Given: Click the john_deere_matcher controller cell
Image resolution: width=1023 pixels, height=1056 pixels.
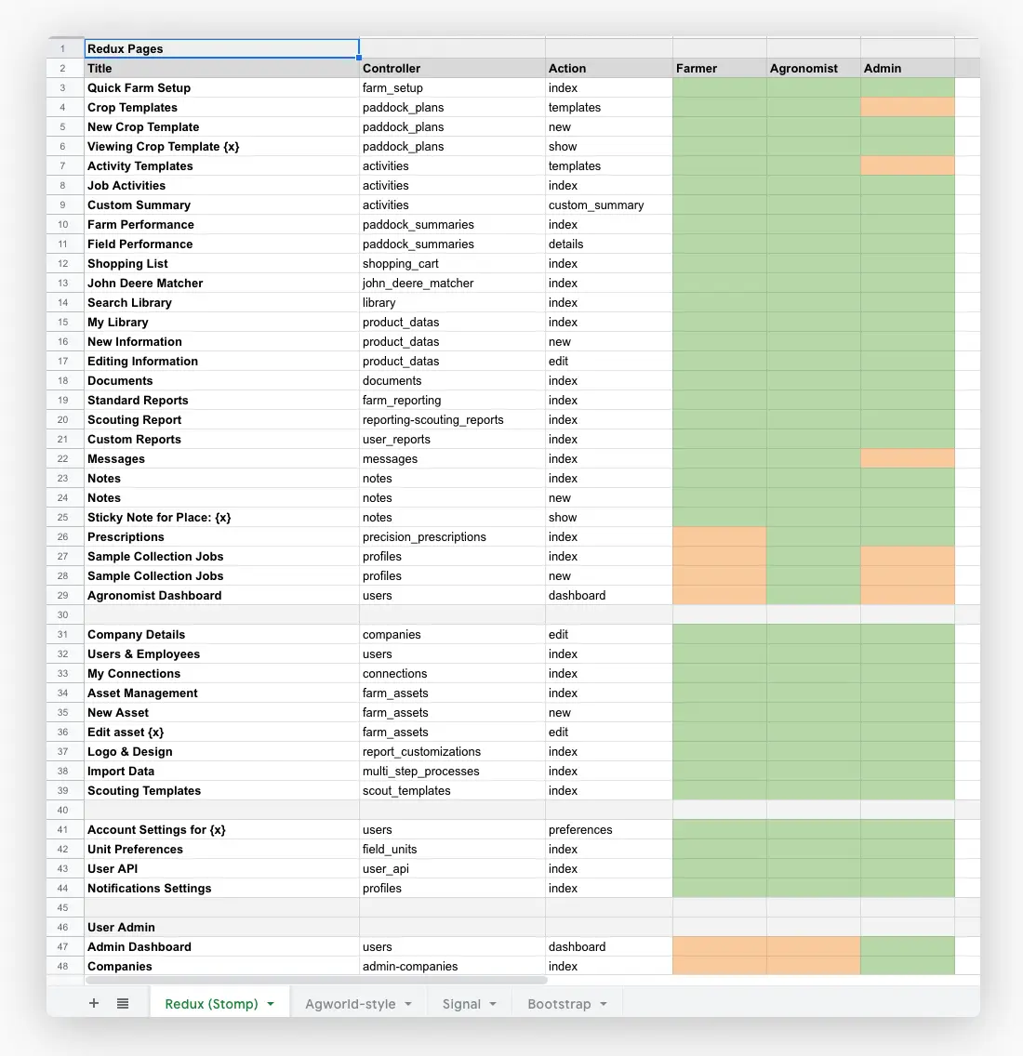Looking at the screenshot, I should point(452,283).
